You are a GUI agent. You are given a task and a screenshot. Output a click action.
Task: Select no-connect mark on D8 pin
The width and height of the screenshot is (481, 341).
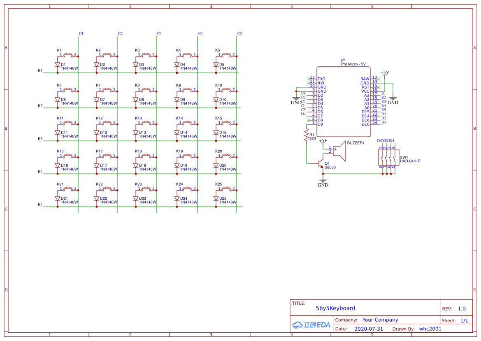(x=309, y=120)
